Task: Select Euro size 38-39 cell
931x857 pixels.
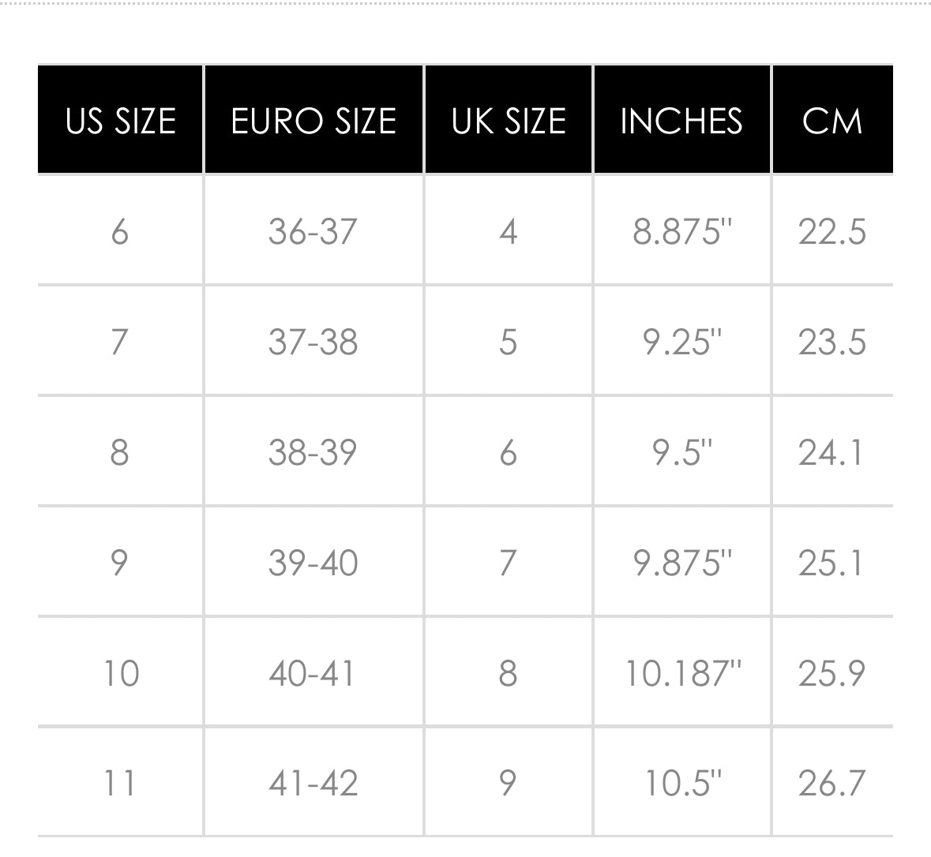Action: [313, 453]
